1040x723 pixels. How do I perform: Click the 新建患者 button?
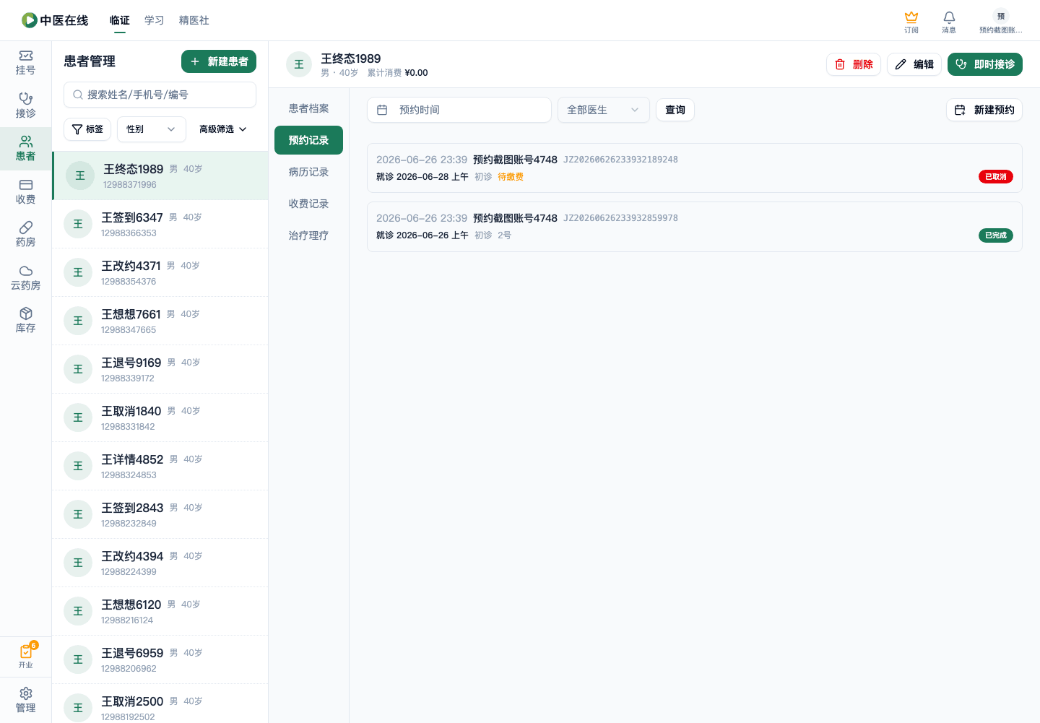(x=219, y=61)
